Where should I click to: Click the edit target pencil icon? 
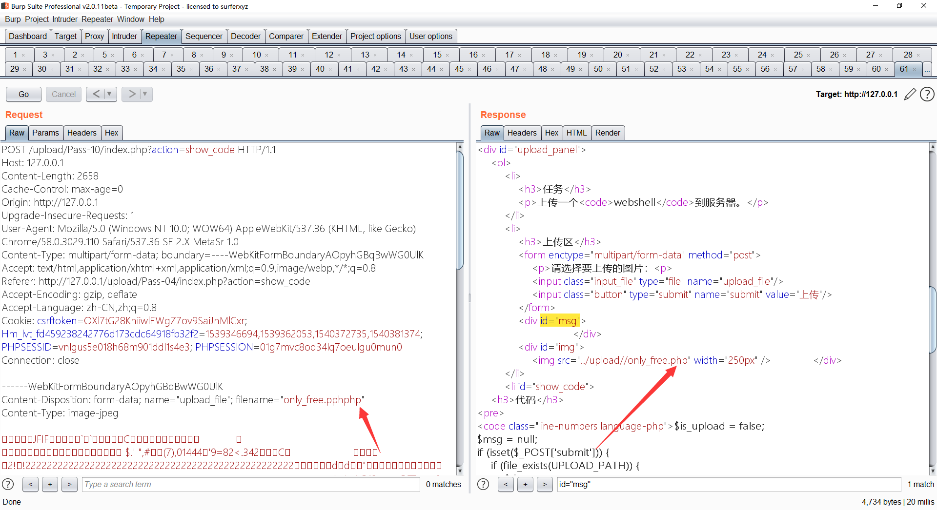tap(910, 94)
